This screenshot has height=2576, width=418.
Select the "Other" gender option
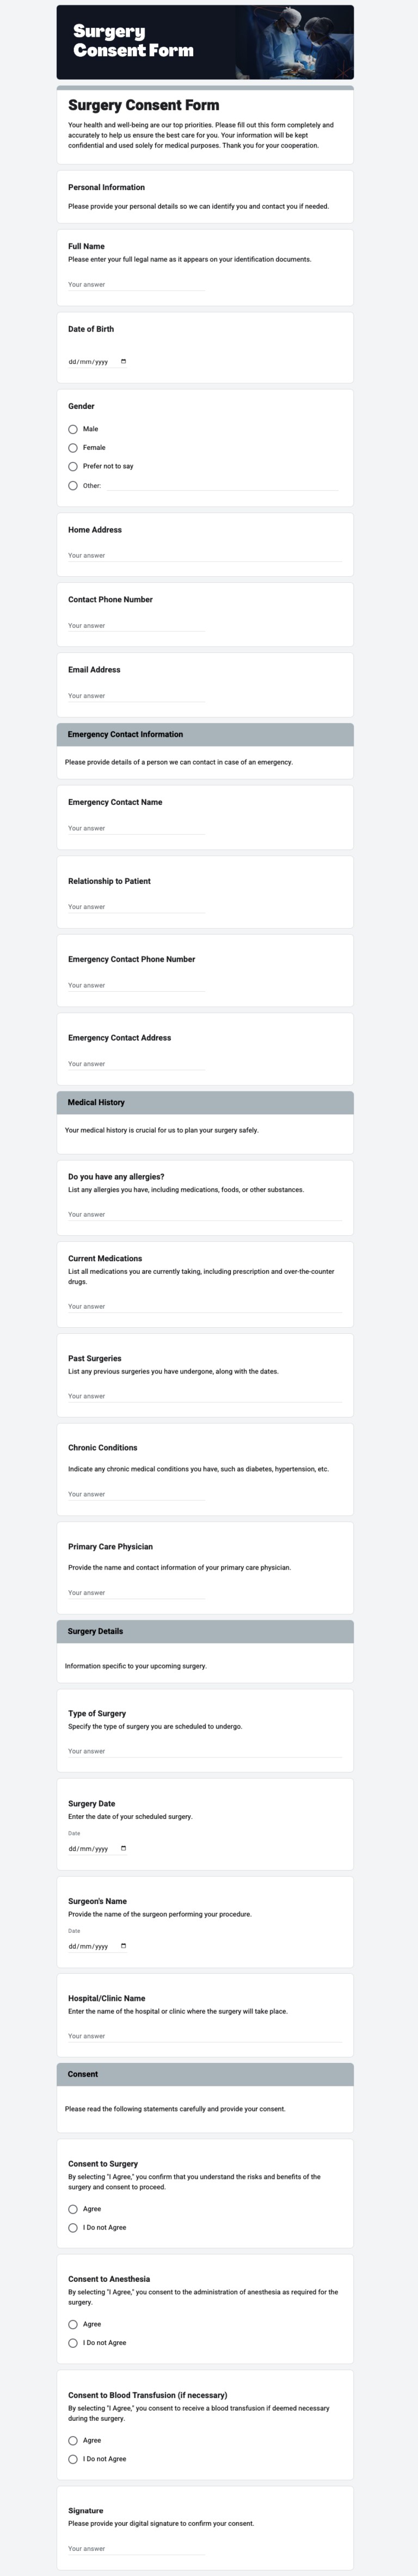[x=72, y=485]
